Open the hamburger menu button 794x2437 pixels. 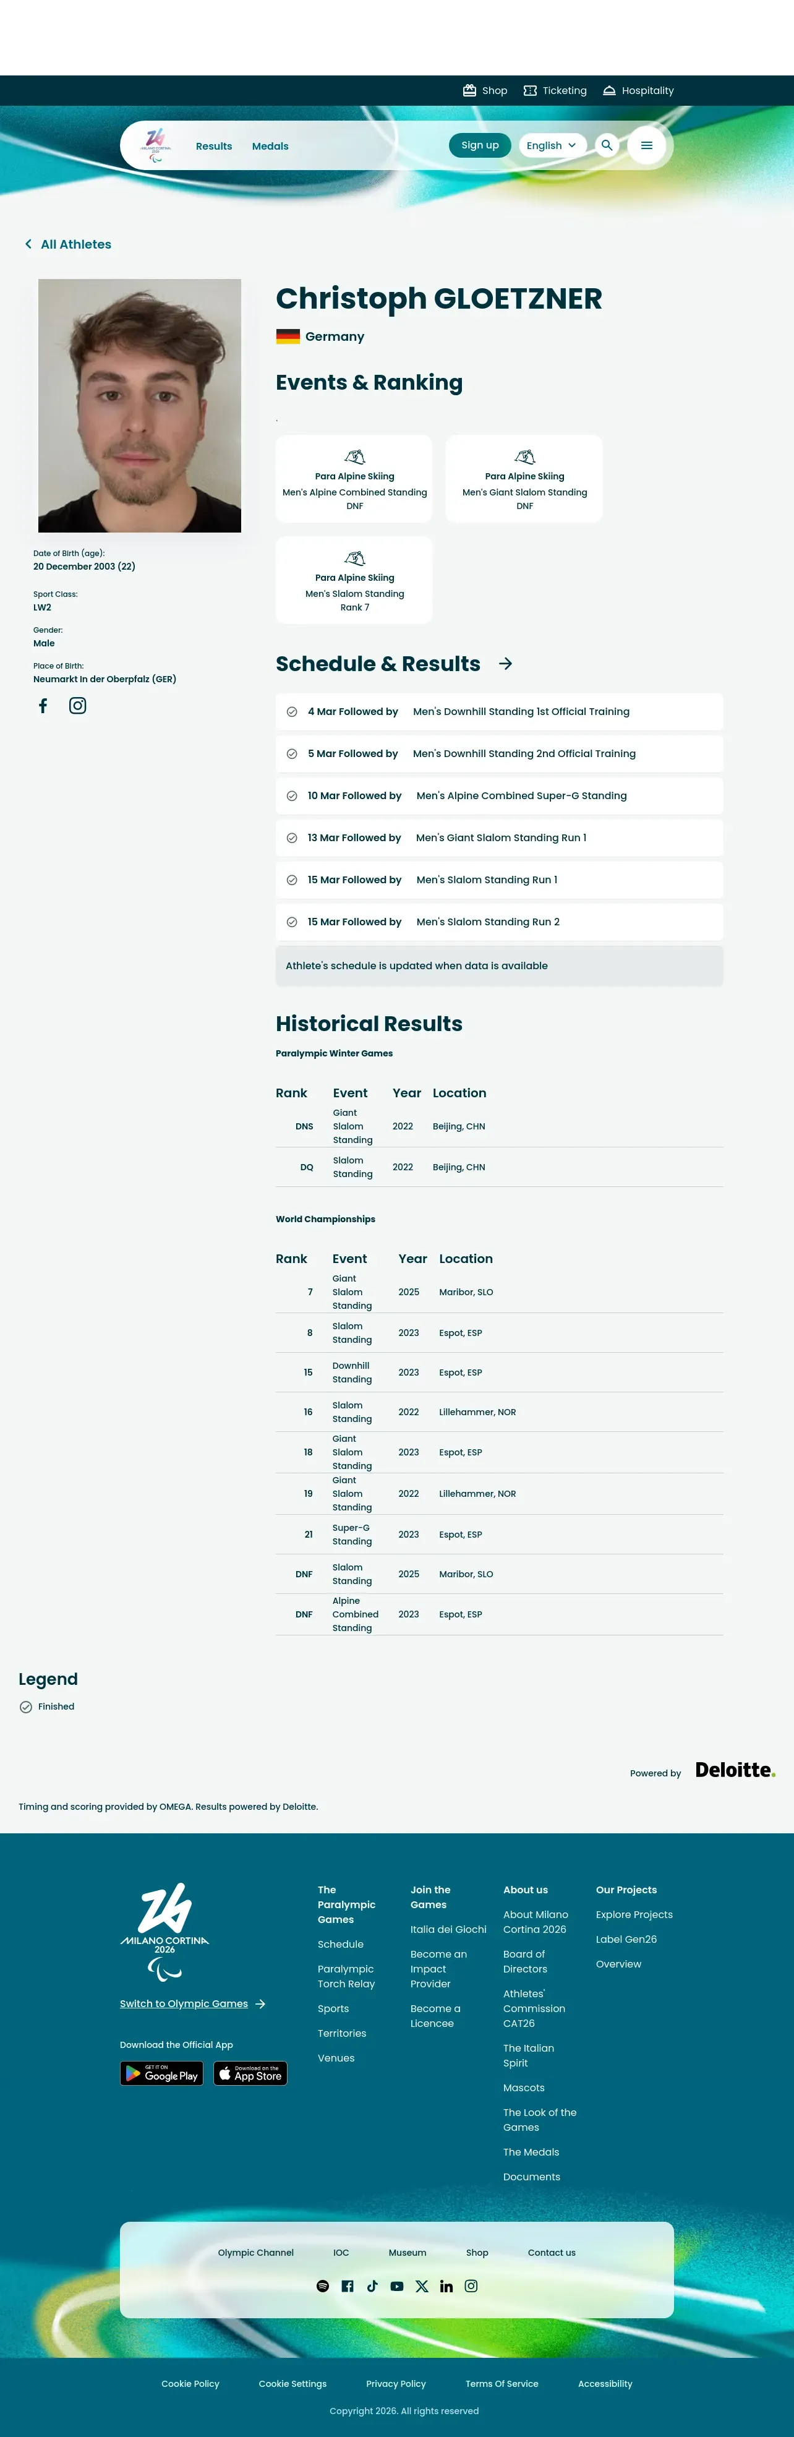(646, 146)
